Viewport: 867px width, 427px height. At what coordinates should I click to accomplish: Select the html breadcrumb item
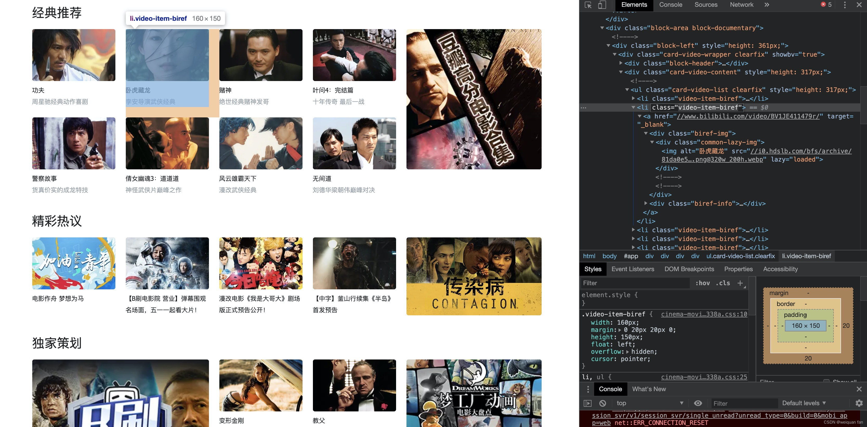[x=589, y=256]
